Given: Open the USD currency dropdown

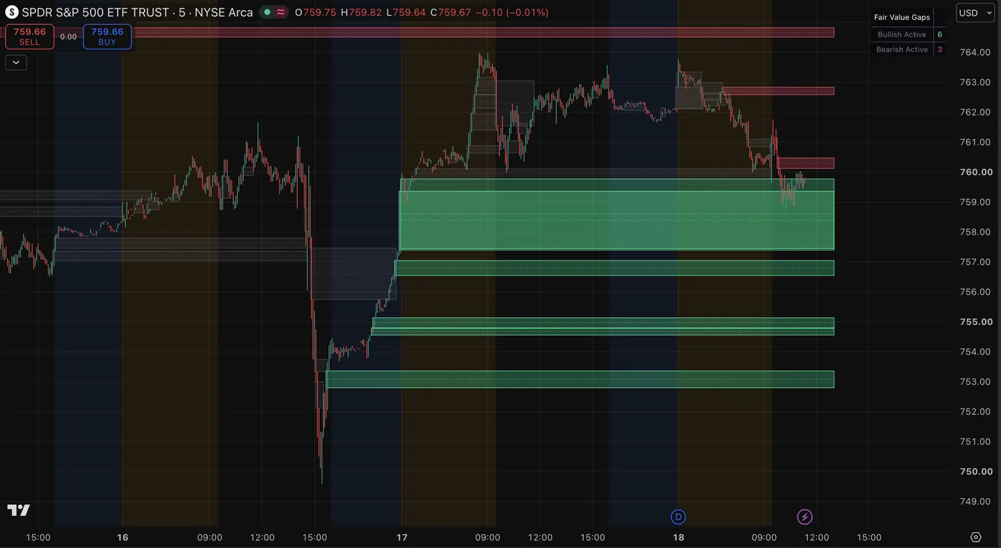Looking at the screenshot, I should click(975, 13).
